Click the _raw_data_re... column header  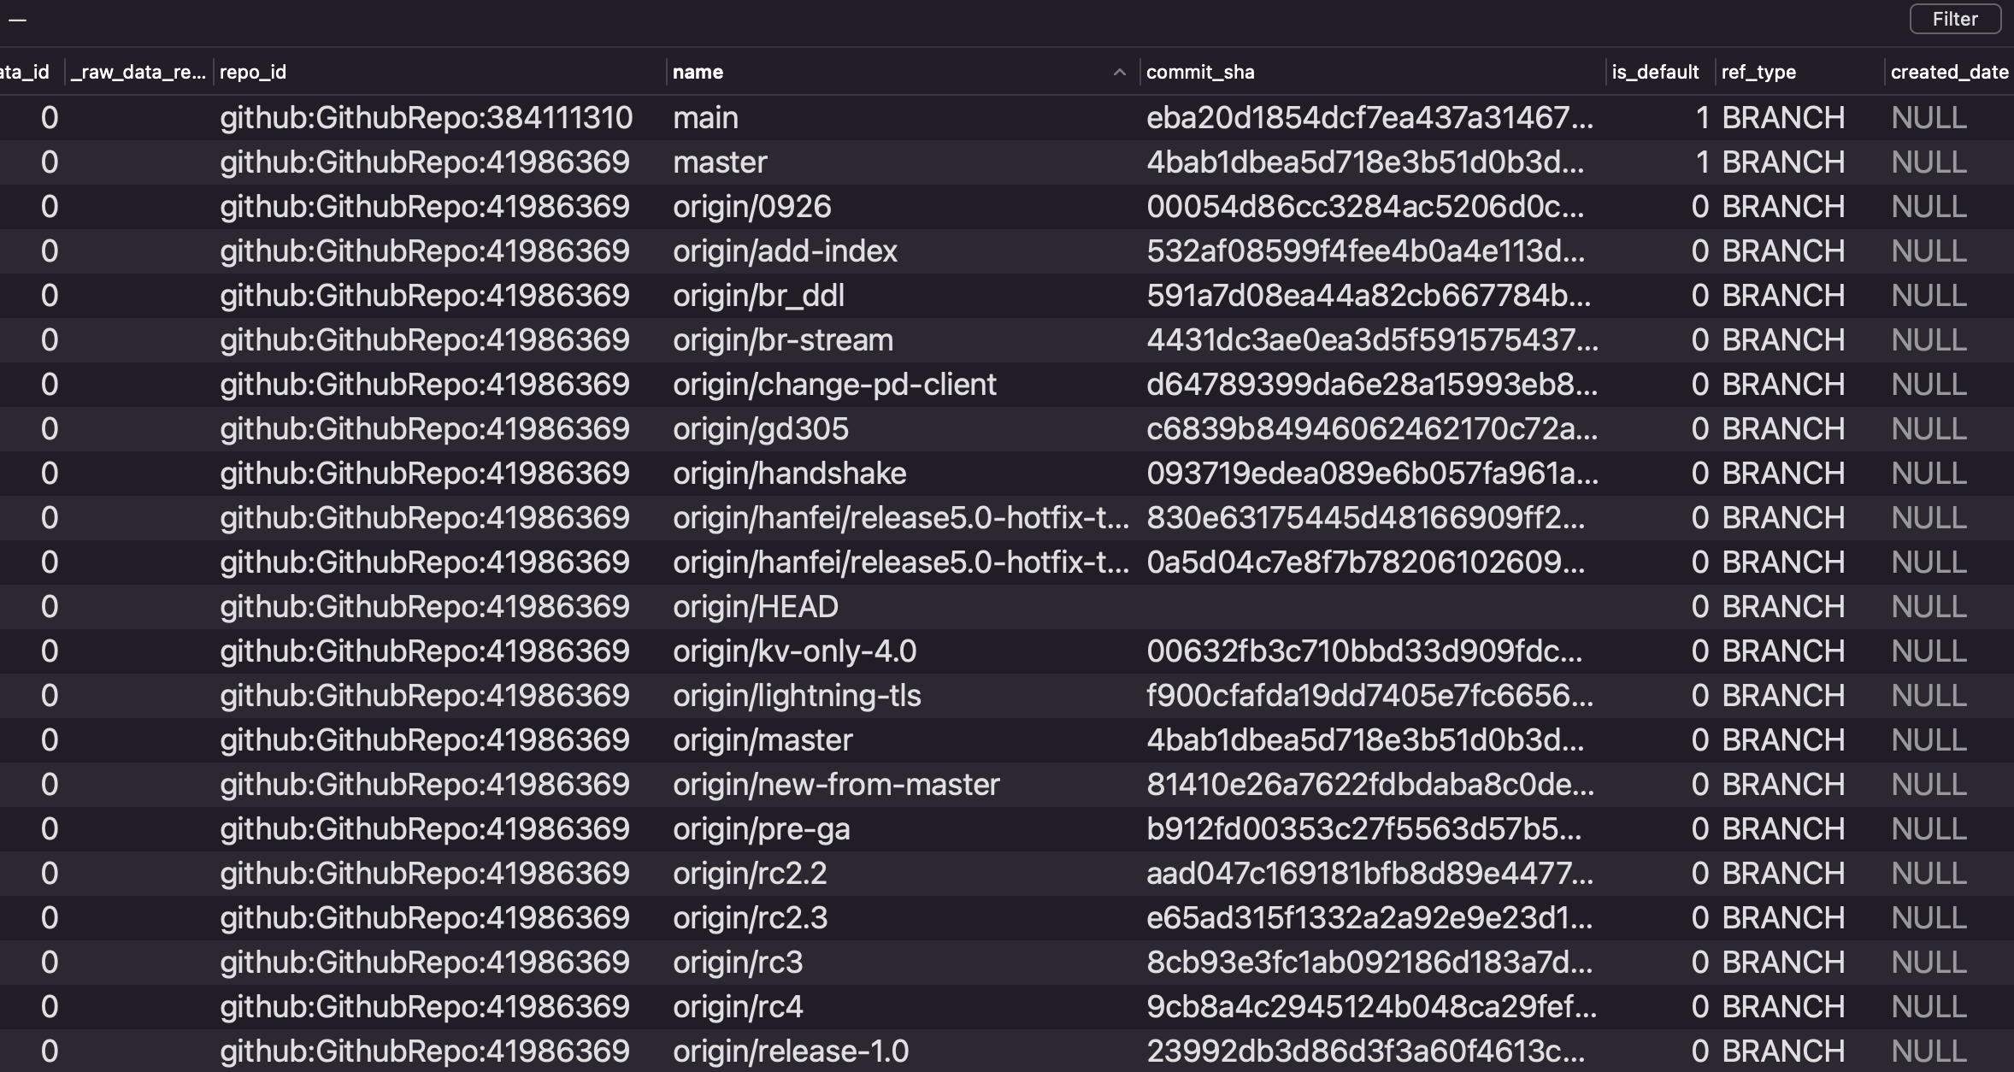pos(138,73)
